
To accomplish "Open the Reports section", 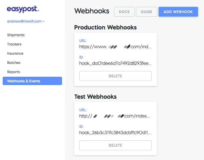I will click(x=14, y=72).
